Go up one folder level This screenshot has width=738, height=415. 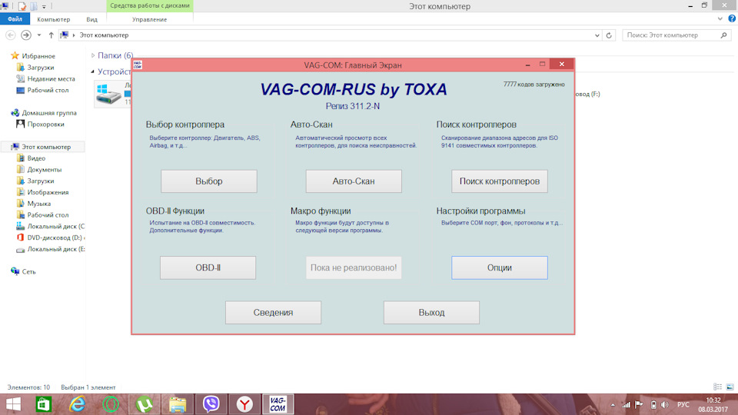(x=52, y=35)
